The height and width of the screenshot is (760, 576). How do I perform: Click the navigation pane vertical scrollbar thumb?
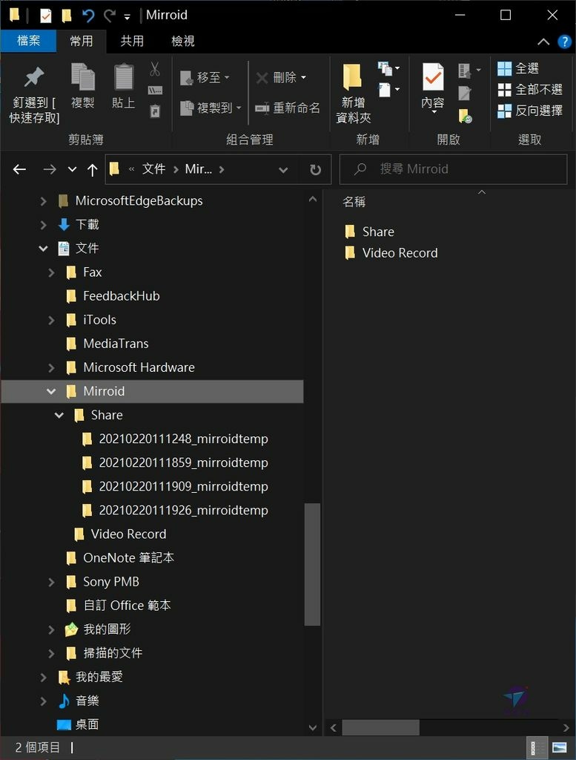pyautogui.click(x=312, y=565)
